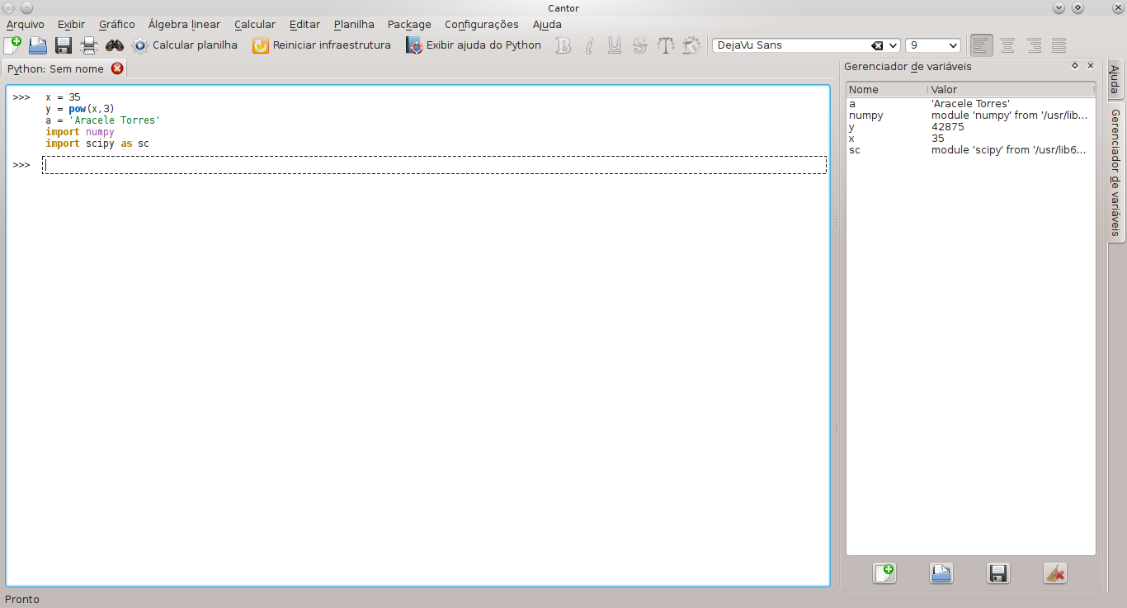Click Reiniciar infraestrutura button
This screenshot has width=1127, height=608.
coord(322,45)
